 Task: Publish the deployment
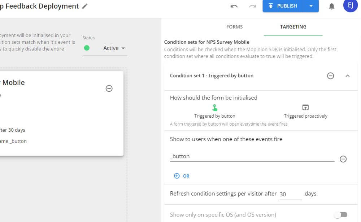[283, 6]
